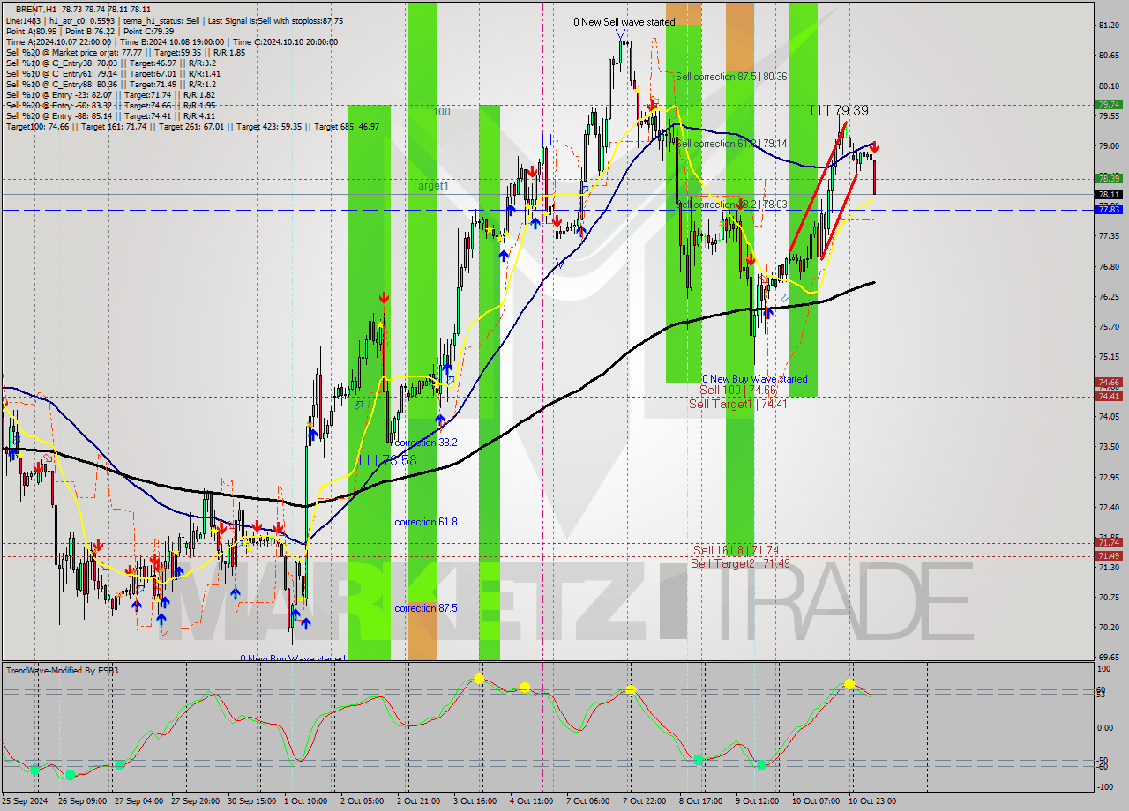Click the '7 Oct 22:00' time label
This screenshot has width=1129, height=811.
coord(644,801)
